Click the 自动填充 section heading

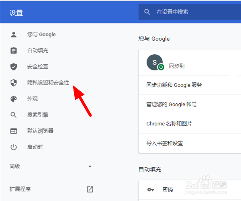click(150, 169)
